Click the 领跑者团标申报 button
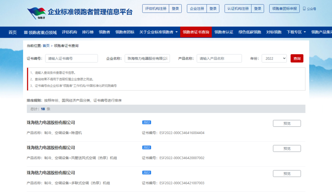The width and height of the screenshot is (332, 192). click(x=284, y=9)
